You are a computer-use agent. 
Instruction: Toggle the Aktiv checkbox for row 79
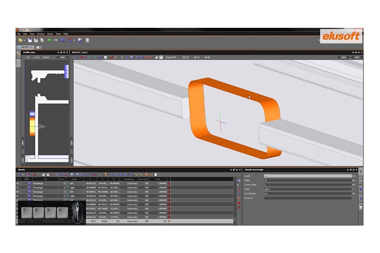[x=26, y=188]
